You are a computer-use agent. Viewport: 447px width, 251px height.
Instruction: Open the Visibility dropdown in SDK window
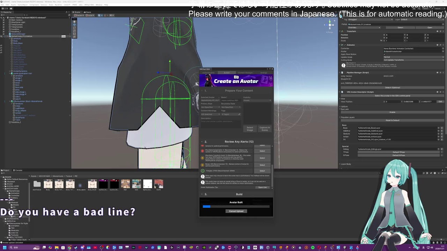(257, 100)
